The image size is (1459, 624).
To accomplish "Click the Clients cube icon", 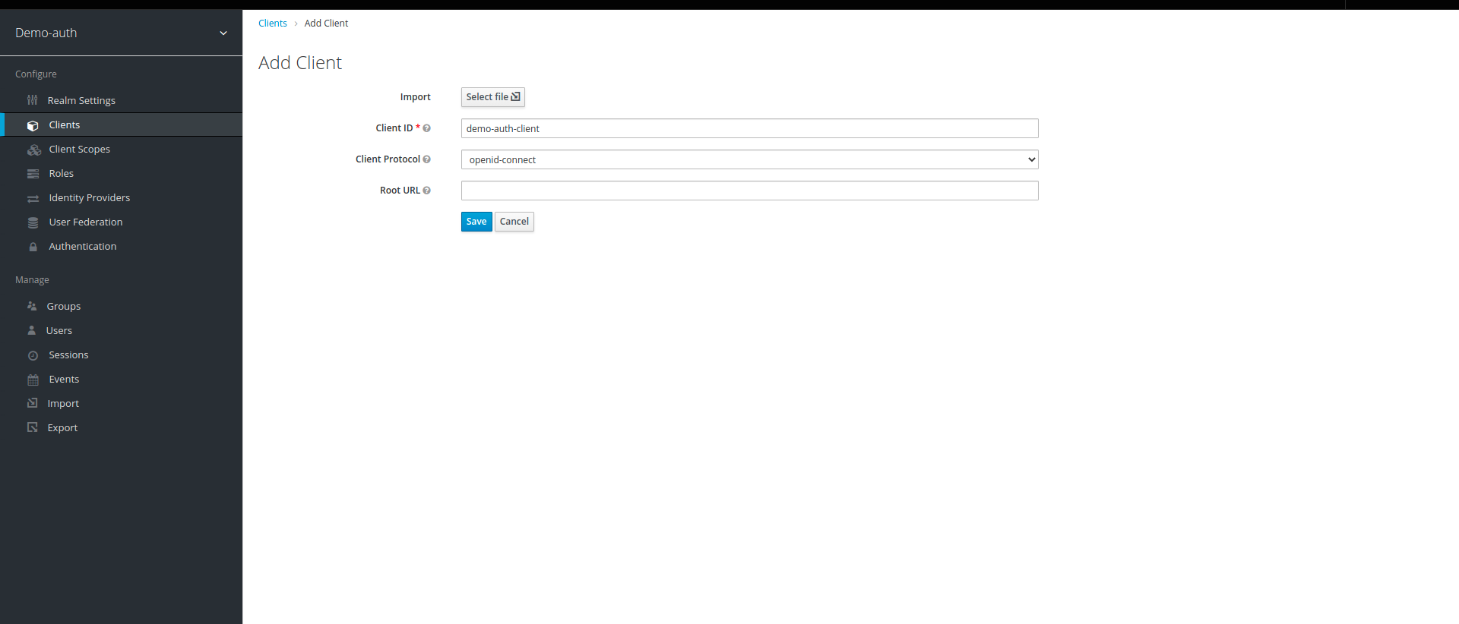I will click(33, 125).
